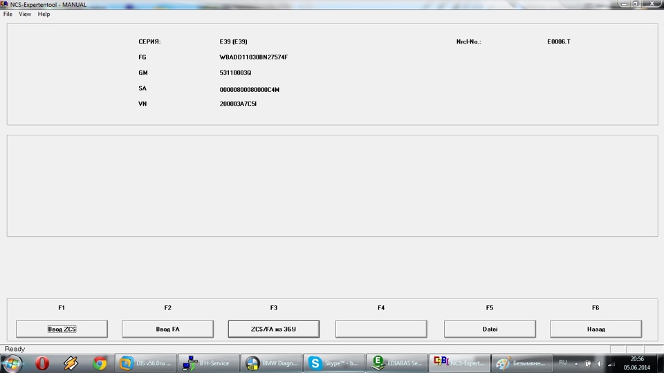The width and height of the screenshot is (664, 373).
Task: Click the Datei button
Action: [x=490, y=329]
